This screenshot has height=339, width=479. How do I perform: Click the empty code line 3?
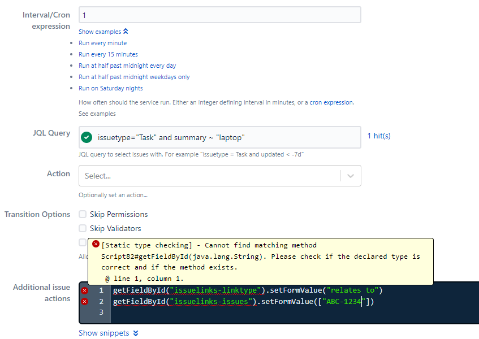click(294, 312)
